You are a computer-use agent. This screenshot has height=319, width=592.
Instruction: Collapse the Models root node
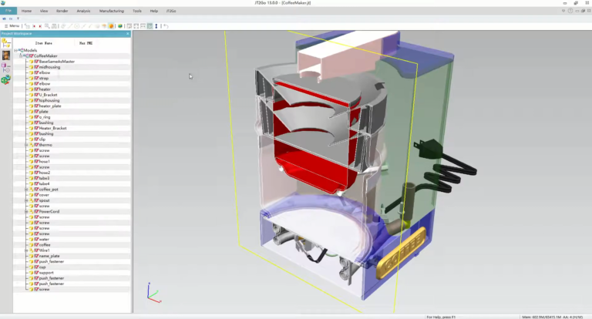(x=16, y=50)
